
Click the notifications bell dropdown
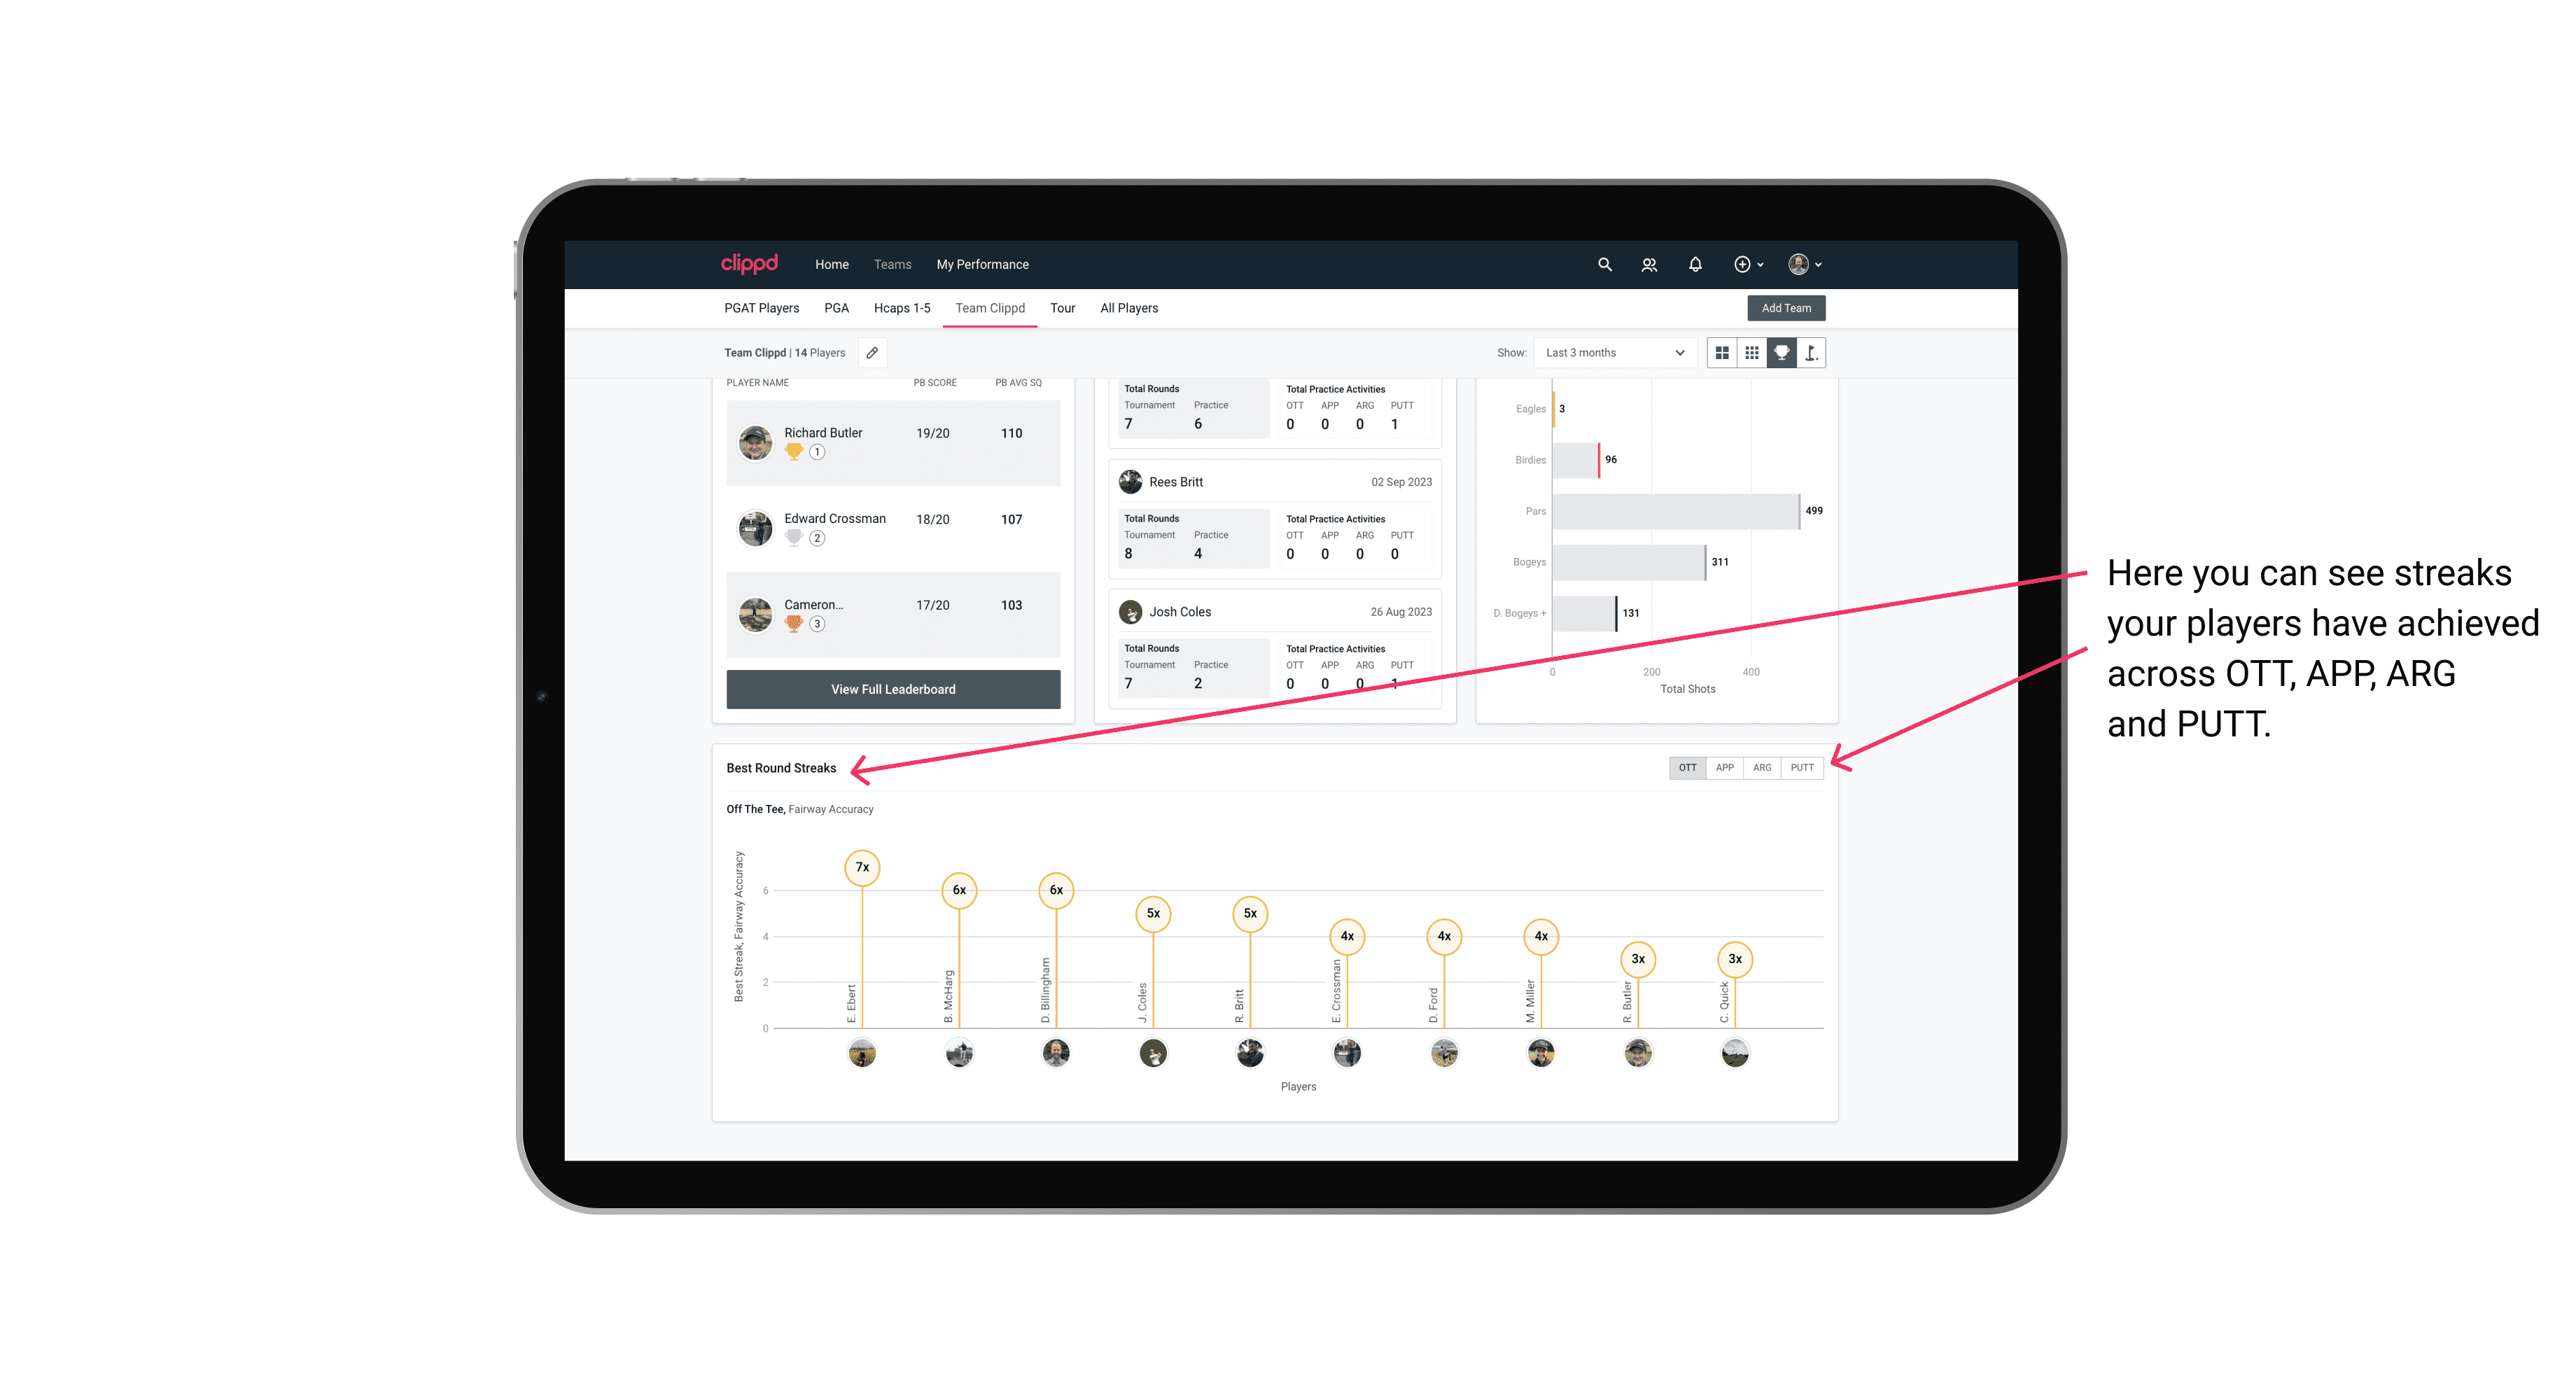1693,263
